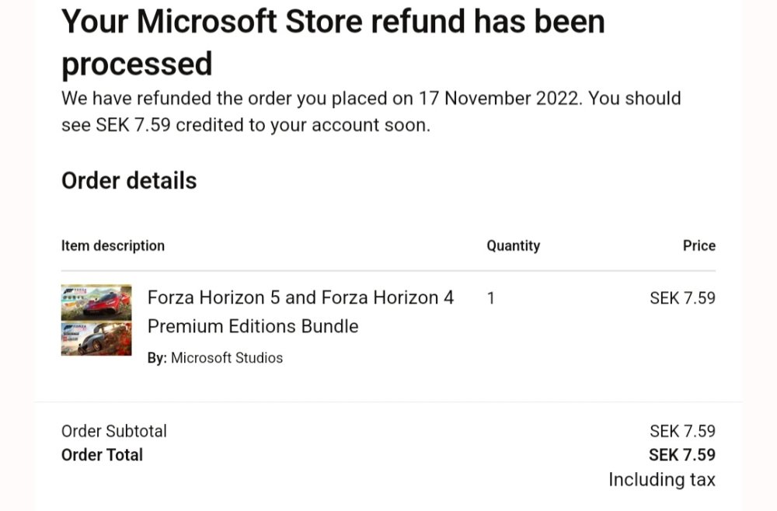This screenshot has height=511, width=777.
Task: Click the Microsoft Studios publisher name
Action: pyautogui.click(x=227, y=358)
